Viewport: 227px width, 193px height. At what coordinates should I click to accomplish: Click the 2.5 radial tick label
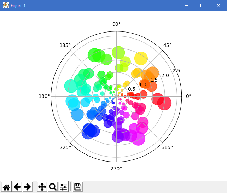(176, 71)
